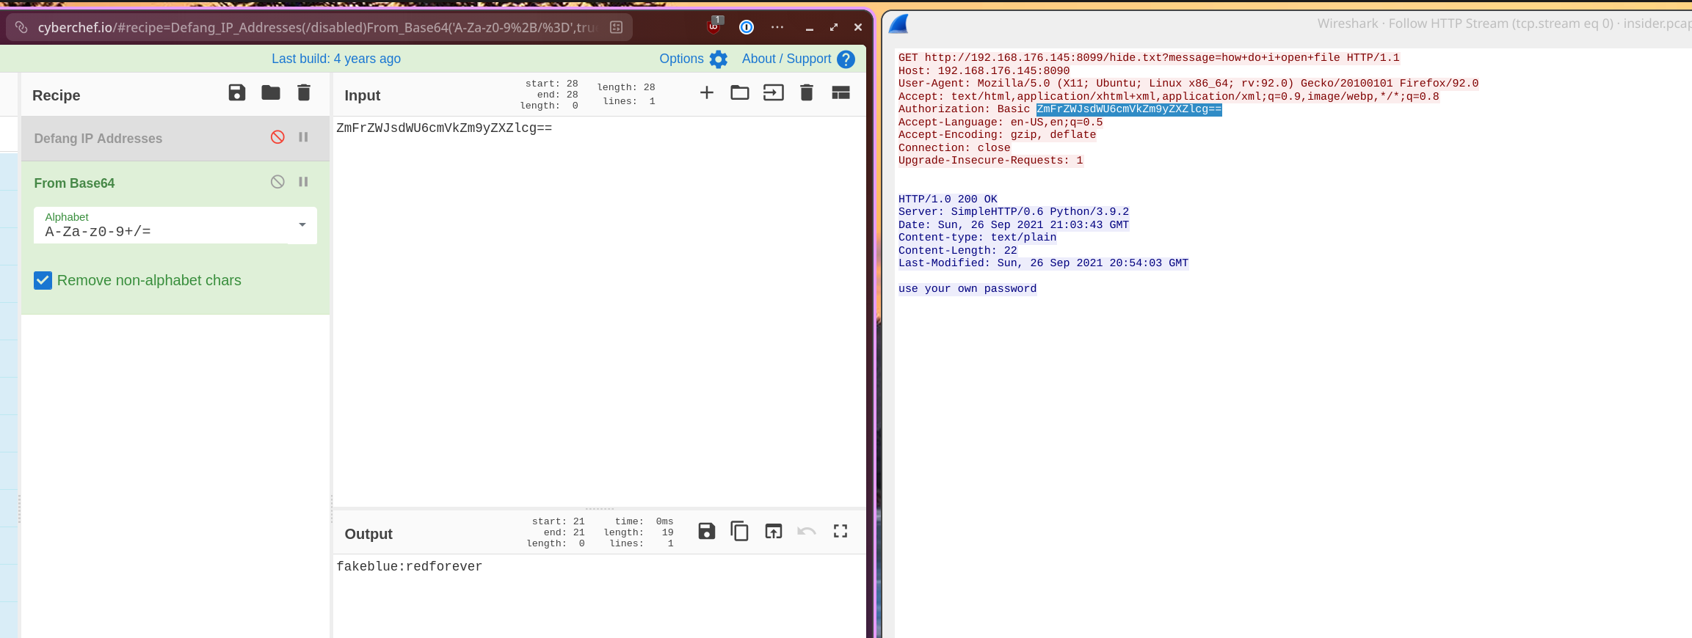Copy raw output to clipboard
1692x638 pixels.
click(739, 532)
